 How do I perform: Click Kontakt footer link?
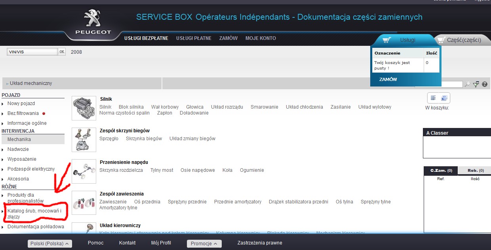coord(127,243)
